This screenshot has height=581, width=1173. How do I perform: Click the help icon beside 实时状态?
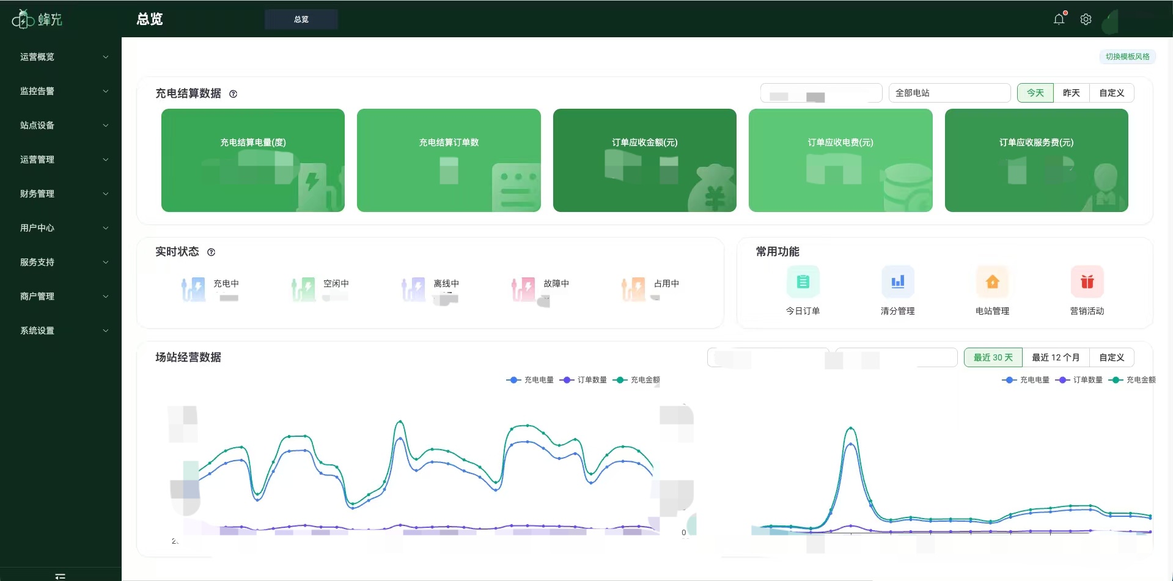211,252
